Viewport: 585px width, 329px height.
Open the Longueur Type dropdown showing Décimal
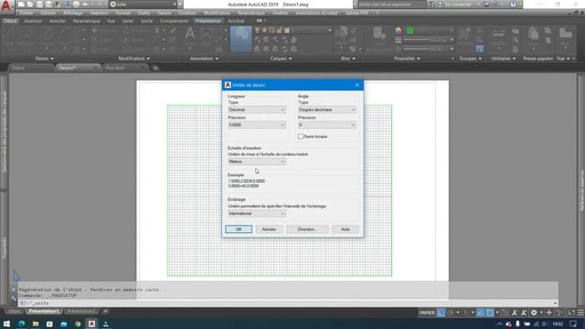point(257,110)
